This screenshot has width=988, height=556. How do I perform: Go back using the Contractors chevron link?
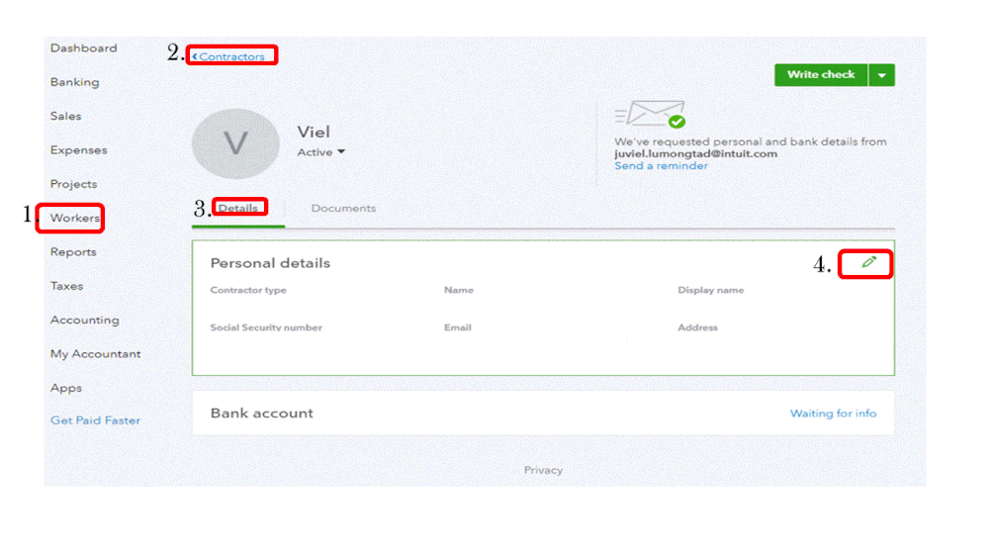228,56
